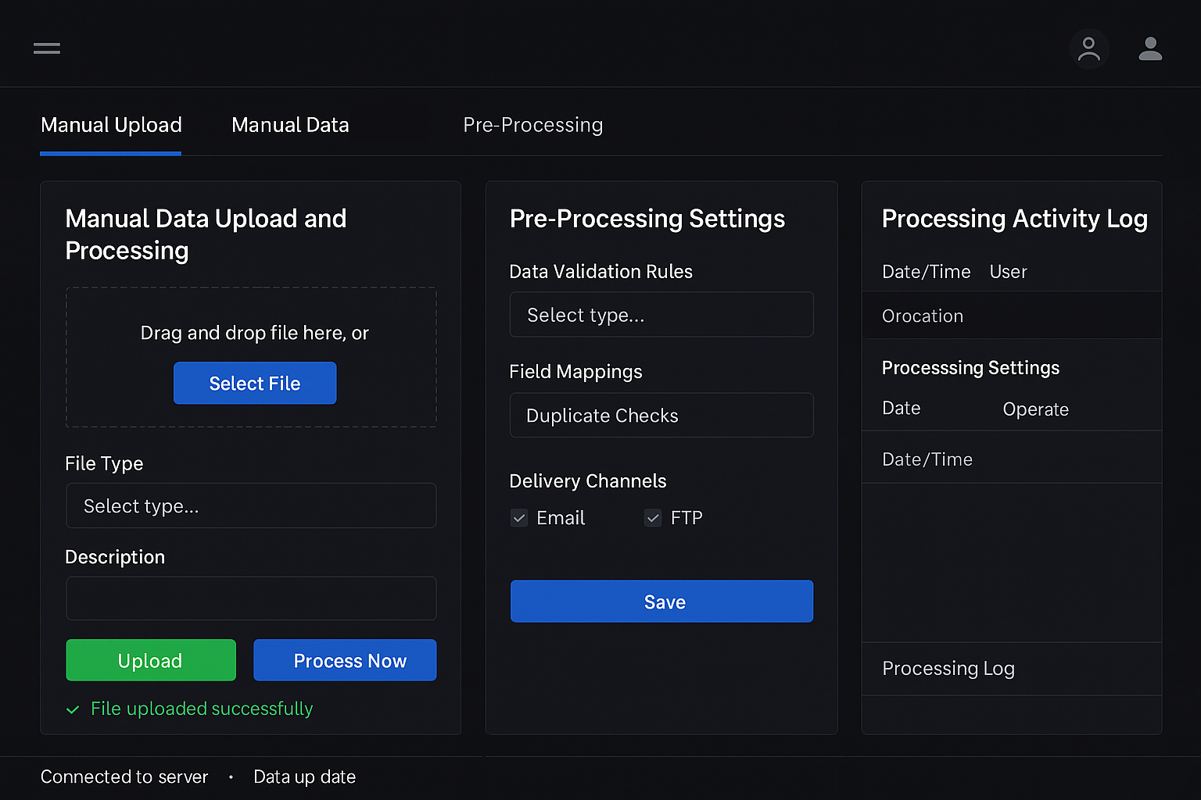Click the Orocation row in activity log
This screenshot has width=1201, height=800.
click(1011, 316)
